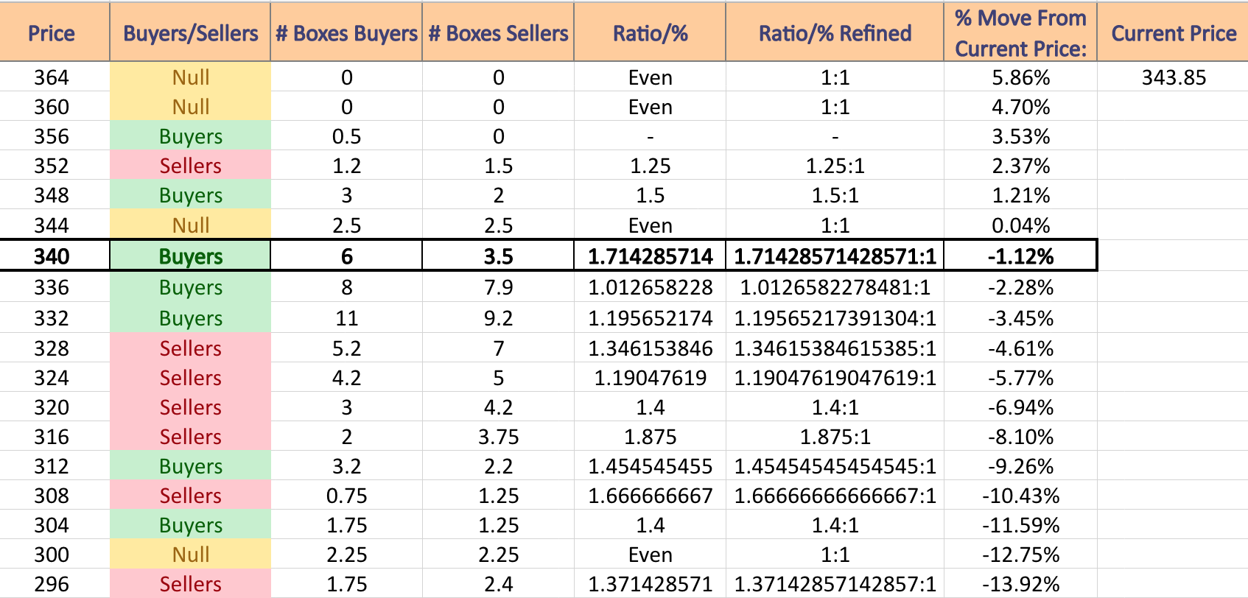Click the ratio cell 1.714285714
Screen dimensions: 1248x598
[x=650, y=256]
